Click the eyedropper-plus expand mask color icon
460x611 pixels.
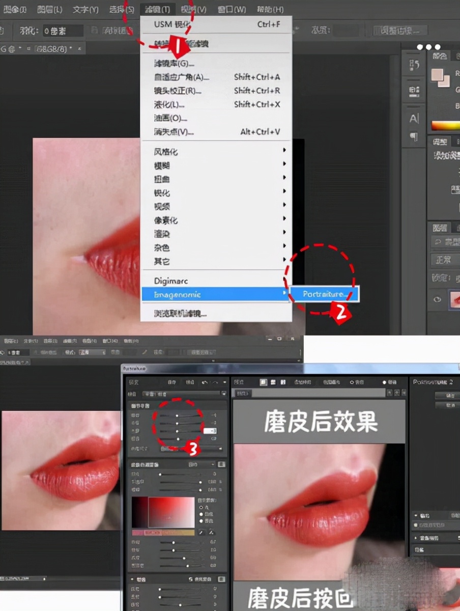(212, 532)
